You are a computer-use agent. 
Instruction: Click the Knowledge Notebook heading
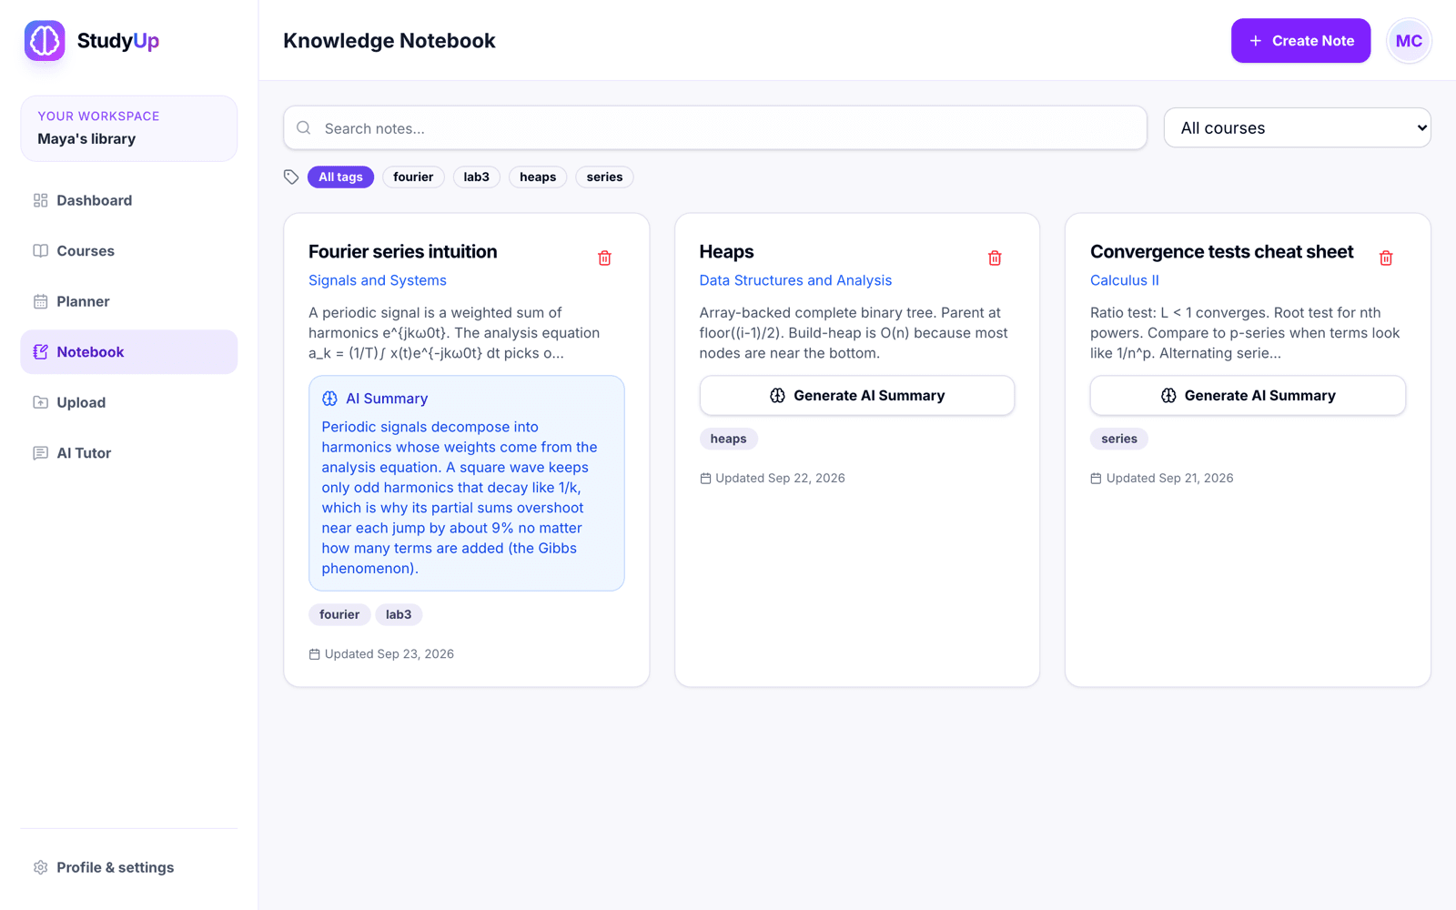click(x=389, y=41)
